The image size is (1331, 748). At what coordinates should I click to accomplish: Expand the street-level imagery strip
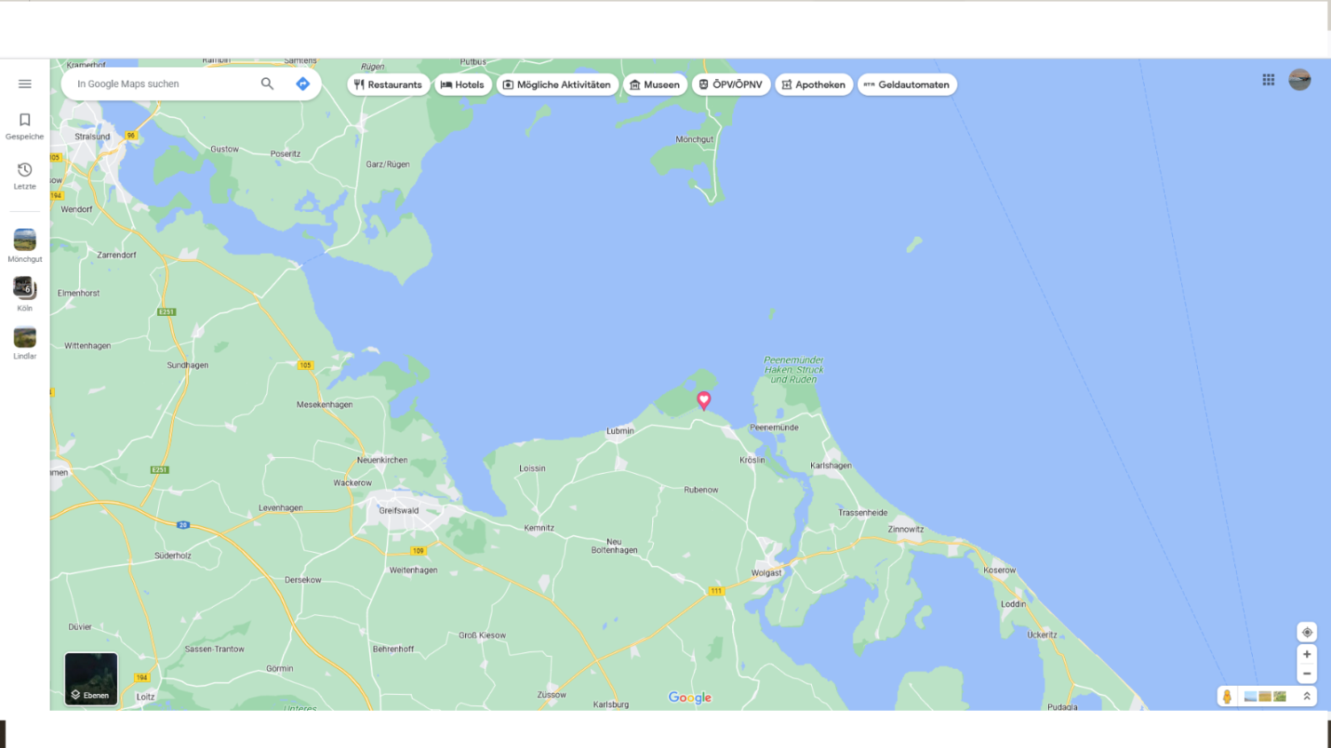click(1306, 697)
